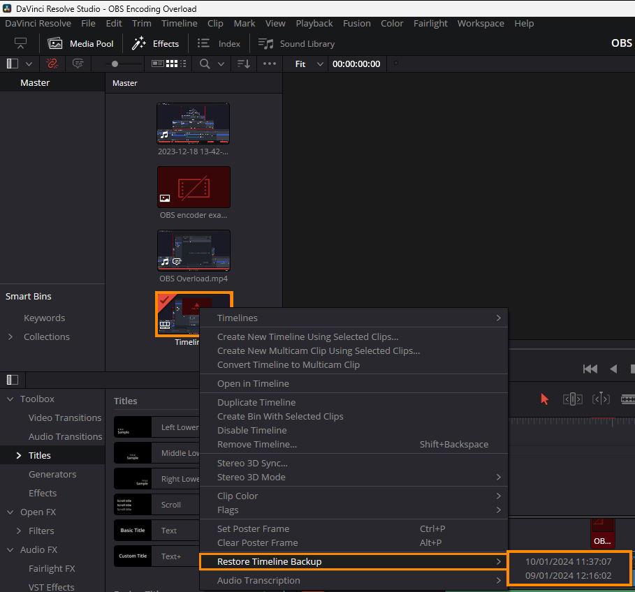Image resolution: width=635 pixels, height=592 pixels.
Task: Select Fairlight FX category
Action: pyautogui.click(x=52, y=568)
